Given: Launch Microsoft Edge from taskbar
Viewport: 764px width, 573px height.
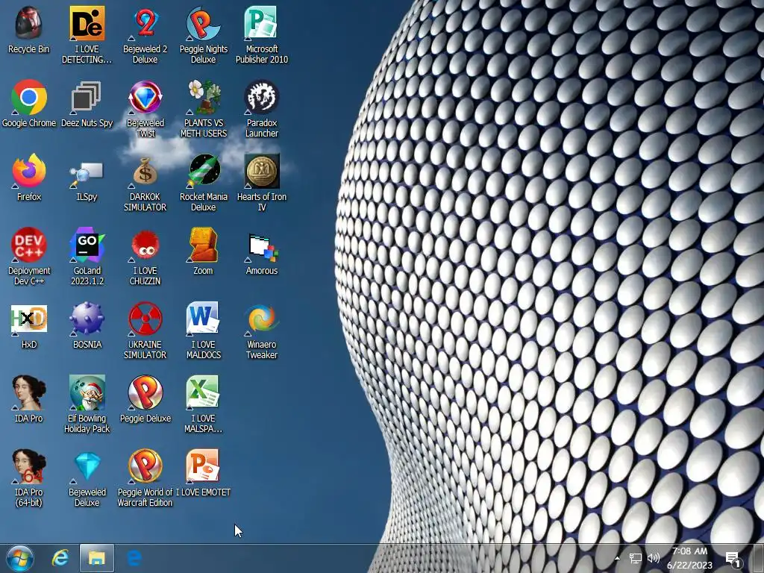Looking at the screenshot, I should (x=134, y=558).
